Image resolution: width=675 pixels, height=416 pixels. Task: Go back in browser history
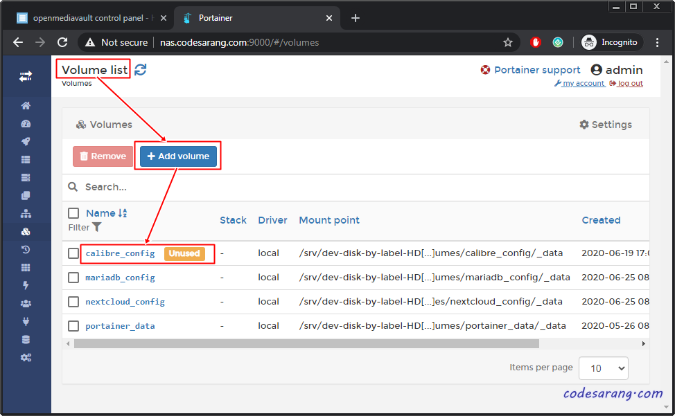(x=18, y=42)
